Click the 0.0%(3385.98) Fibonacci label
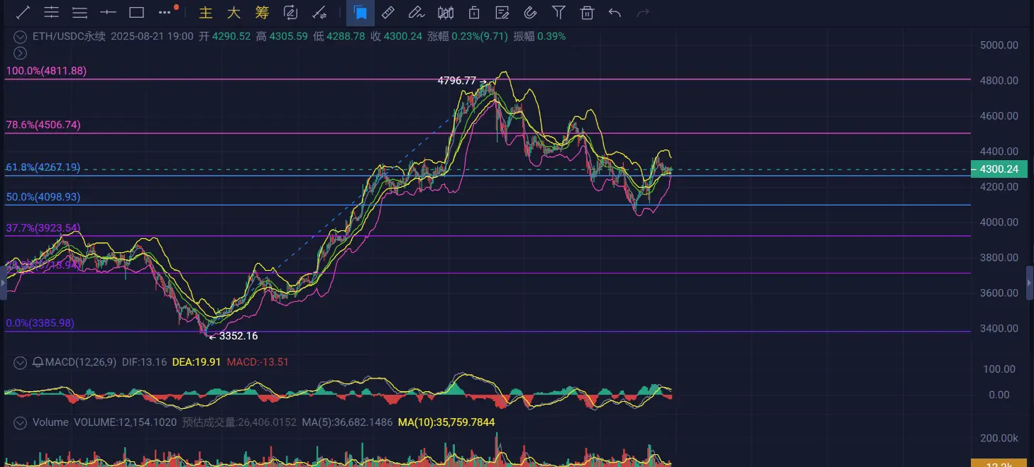This screenshot has width=1034, height=467. coord(40,323)
